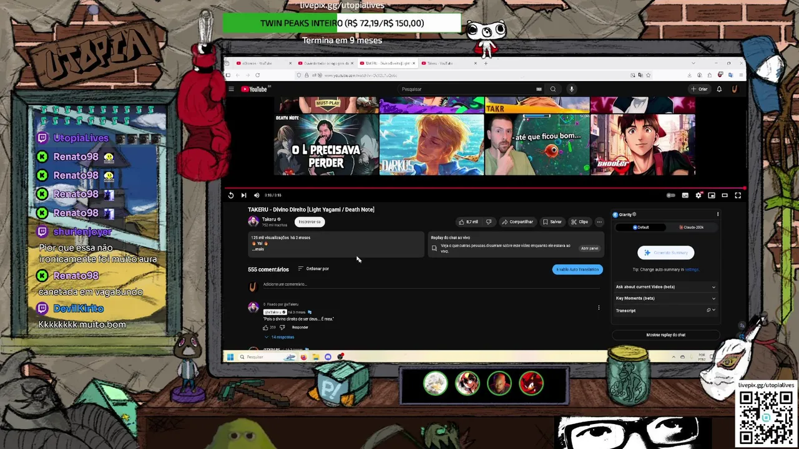
Task: Open the Glarity settings link
Action: 692,269
